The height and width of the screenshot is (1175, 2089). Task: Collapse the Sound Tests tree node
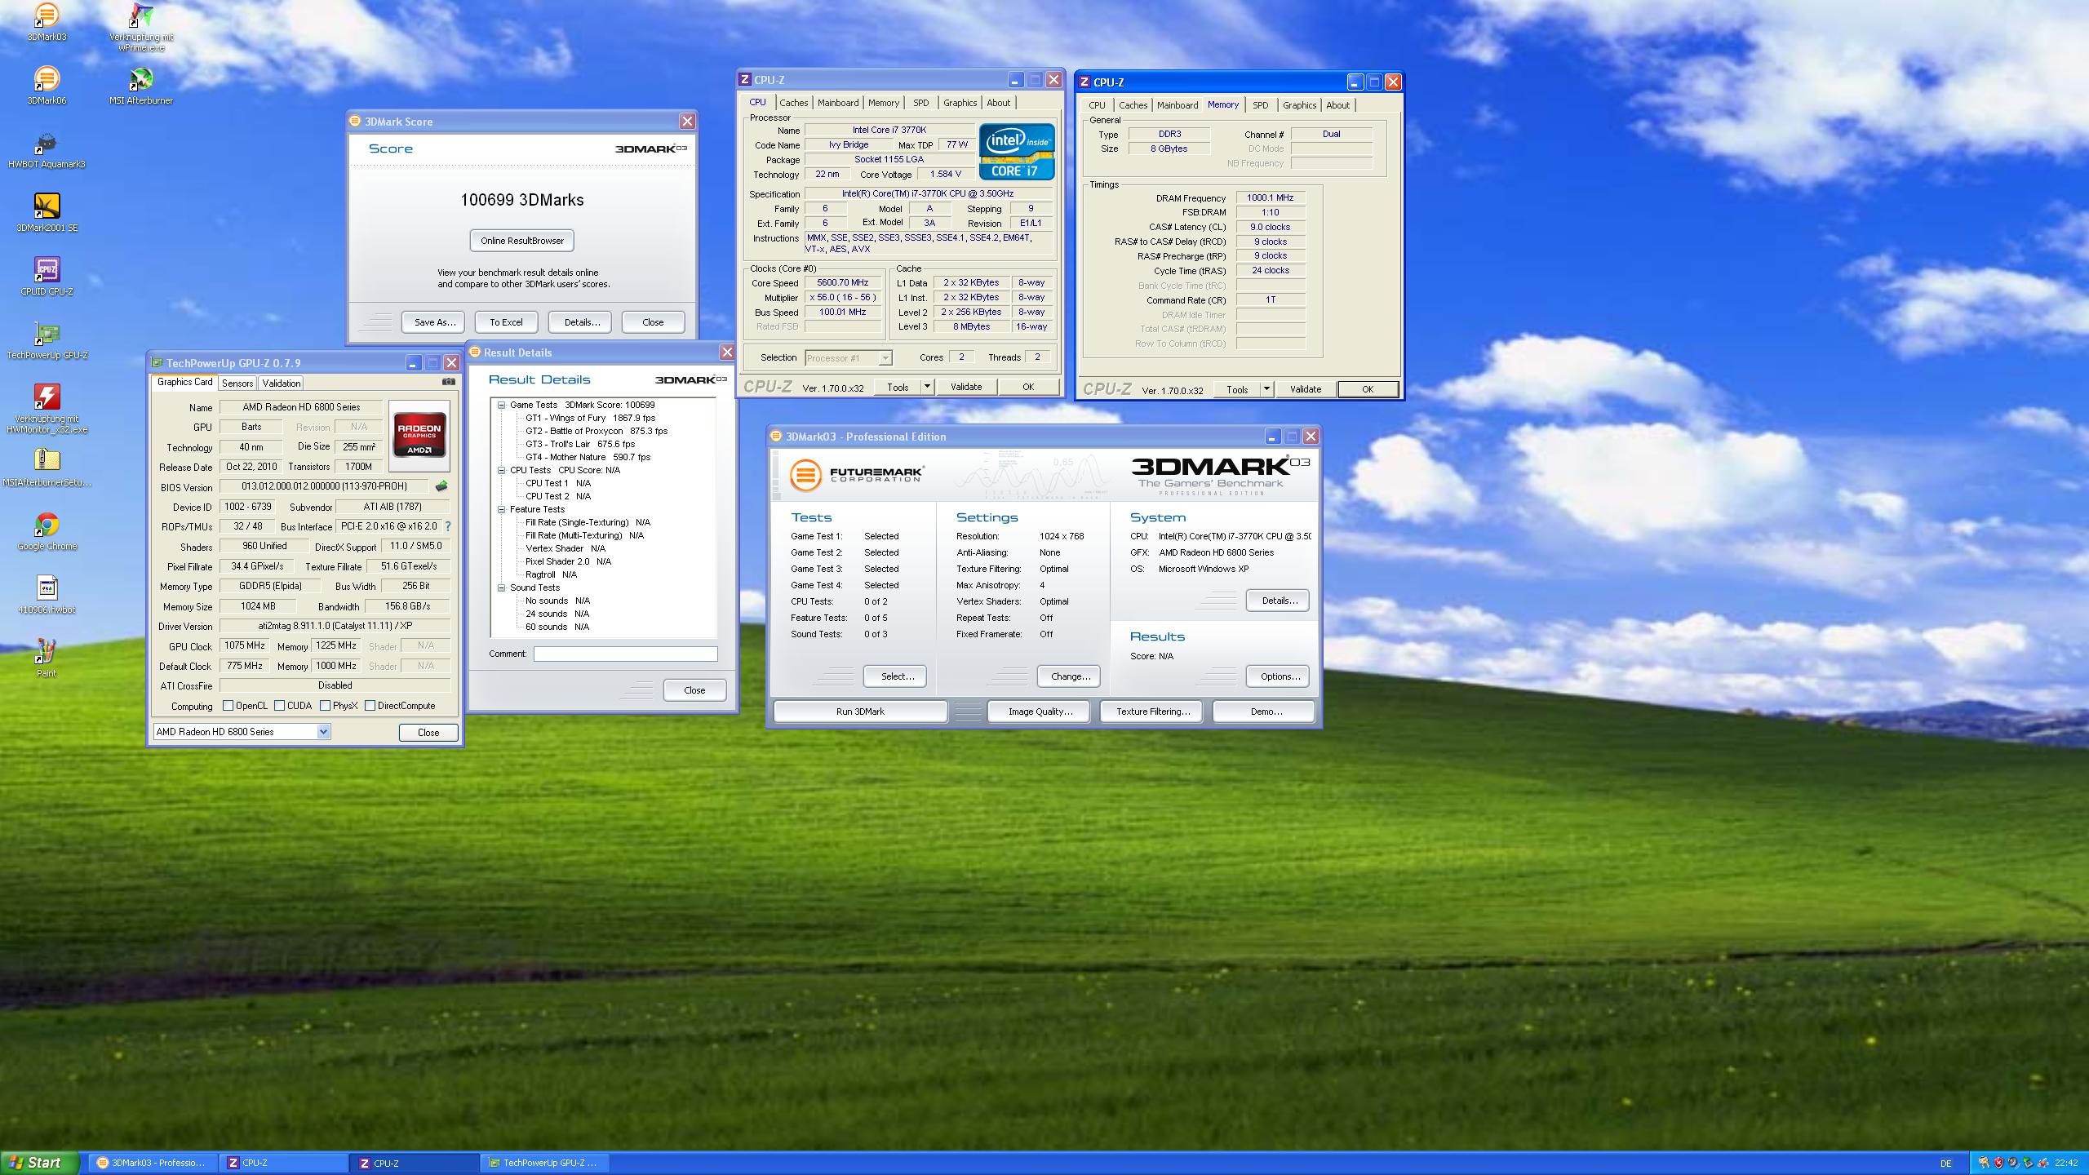click(x=502, y=587)
